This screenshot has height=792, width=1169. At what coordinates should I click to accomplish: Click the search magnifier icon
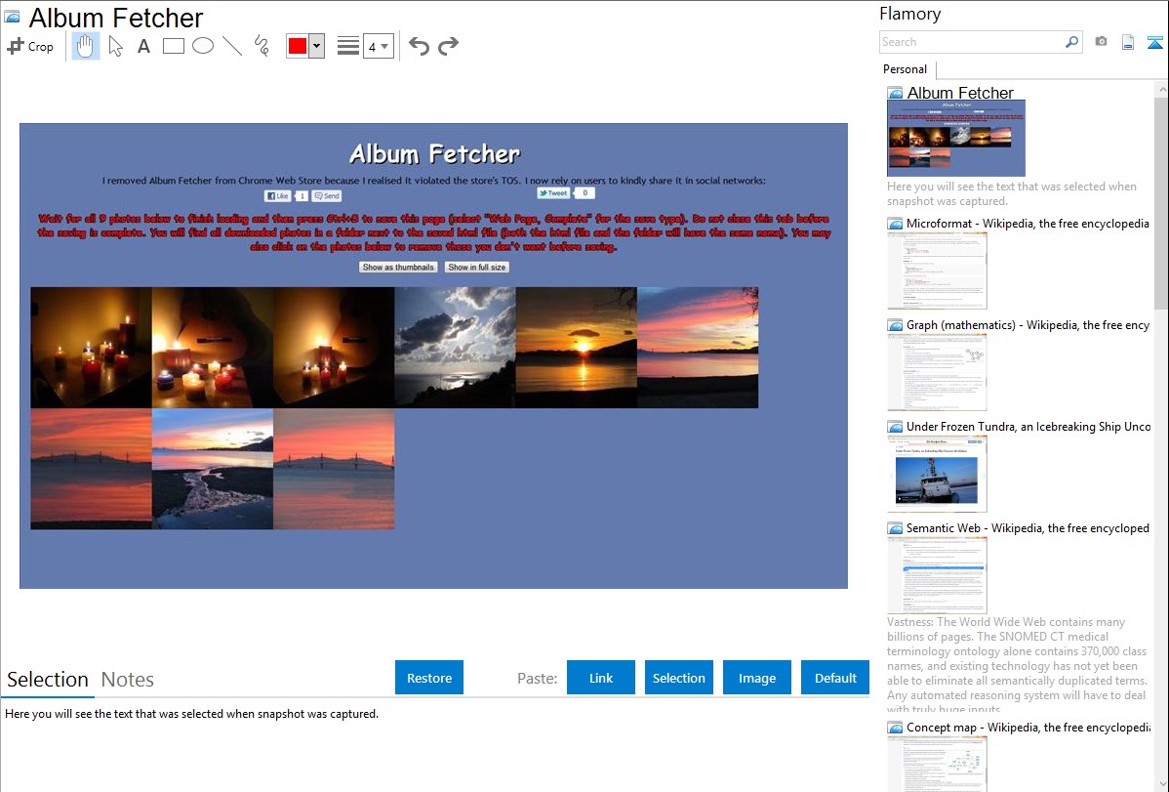coord(1071,42)
